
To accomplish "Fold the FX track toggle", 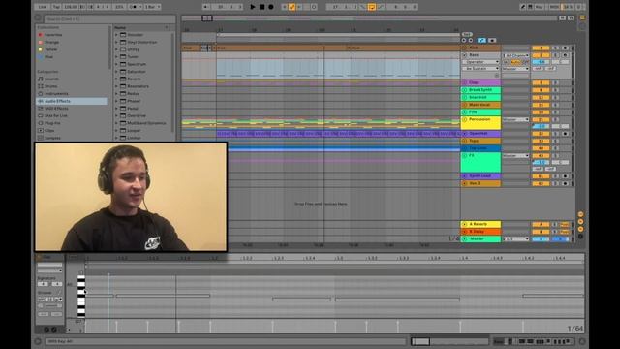I will pos(465,155).
